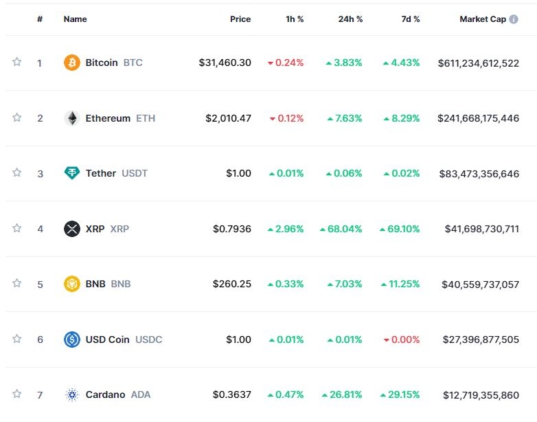The image size is (537, 422).
Task: Click the BNB logo icon
Action: [x=72, y=284]
